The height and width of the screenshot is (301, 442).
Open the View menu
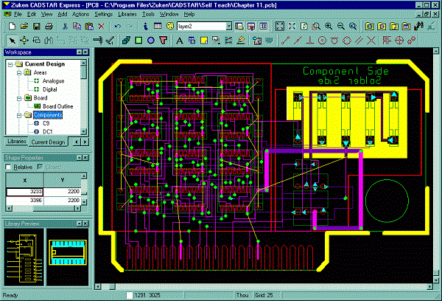tap(46, 14)
